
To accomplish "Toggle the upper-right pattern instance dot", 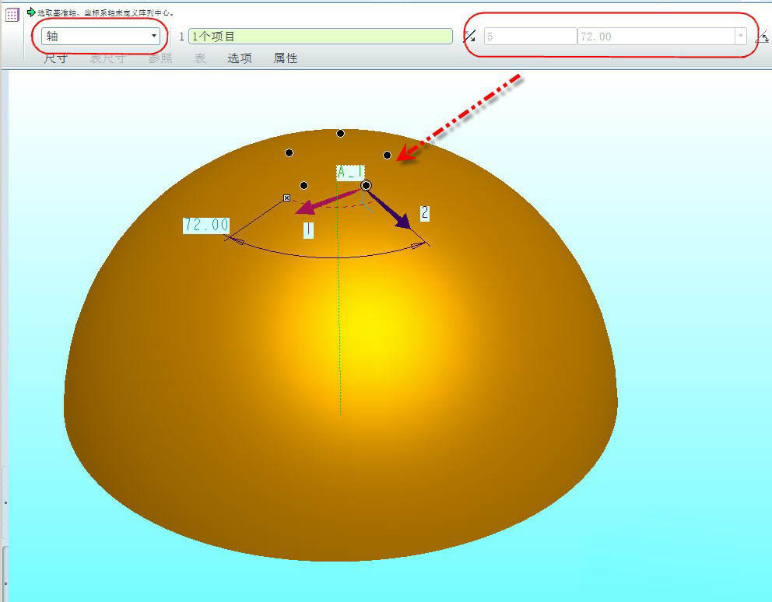I will point(387,156).
